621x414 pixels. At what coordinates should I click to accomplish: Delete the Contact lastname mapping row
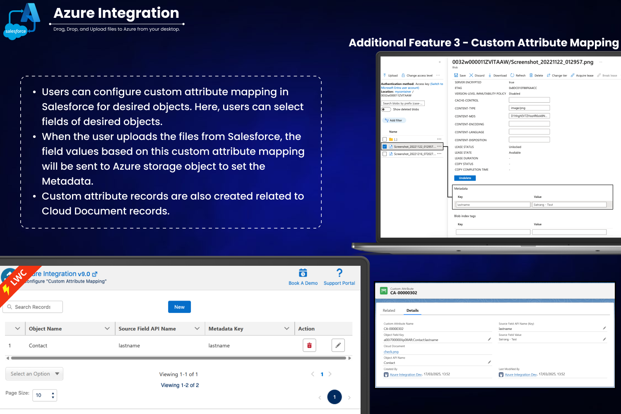309,345
